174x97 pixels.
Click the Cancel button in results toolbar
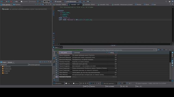[x=76, y=83]
